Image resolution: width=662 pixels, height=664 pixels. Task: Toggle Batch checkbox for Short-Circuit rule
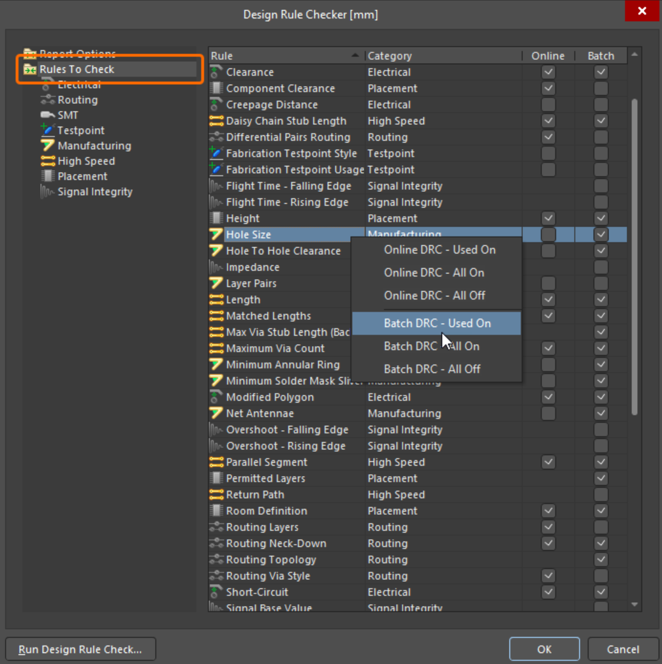click(601, 592)
